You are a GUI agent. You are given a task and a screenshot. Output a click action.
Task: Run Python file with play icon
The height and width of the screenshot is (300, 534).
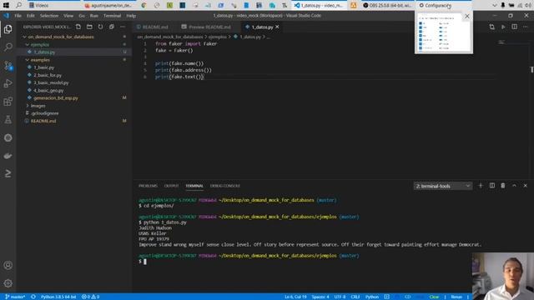[x=503, y=27]
